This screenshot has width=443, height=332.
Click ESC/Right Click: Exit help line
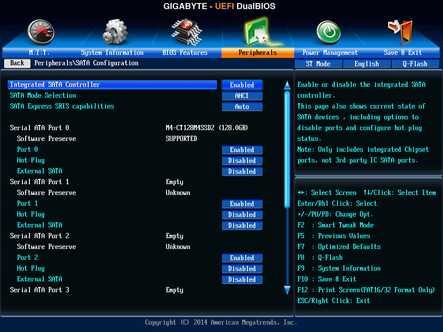[334, 301]
